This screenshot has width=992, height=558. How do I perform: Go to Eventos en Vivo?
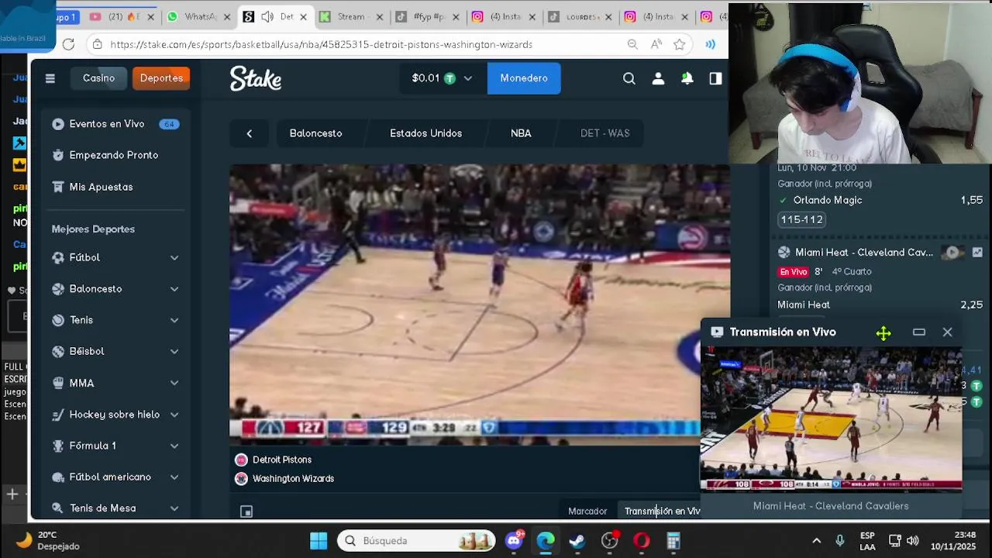115,124
